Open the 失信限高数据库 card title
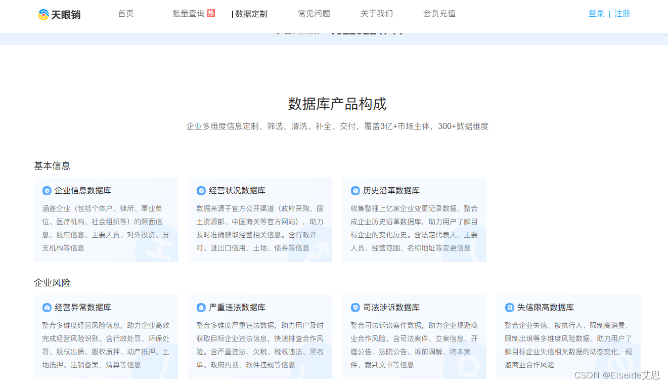 click(546, 308)
